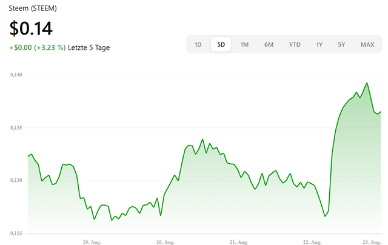The width and height of the screenshot is (388, 245).
Task: Choose the YTD time range
Action: click(x=295, y=44)
